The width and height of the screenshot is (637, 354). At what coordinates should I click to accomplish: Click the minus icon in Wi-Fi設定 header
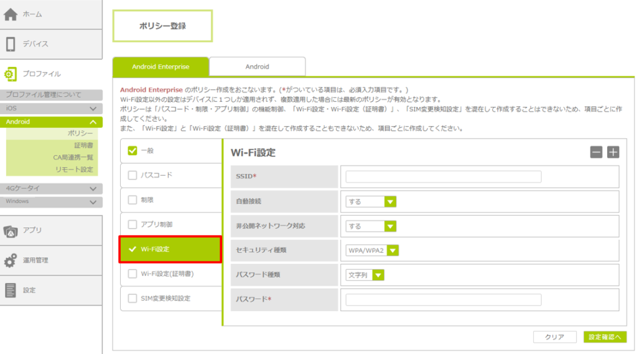coord(596,152)
